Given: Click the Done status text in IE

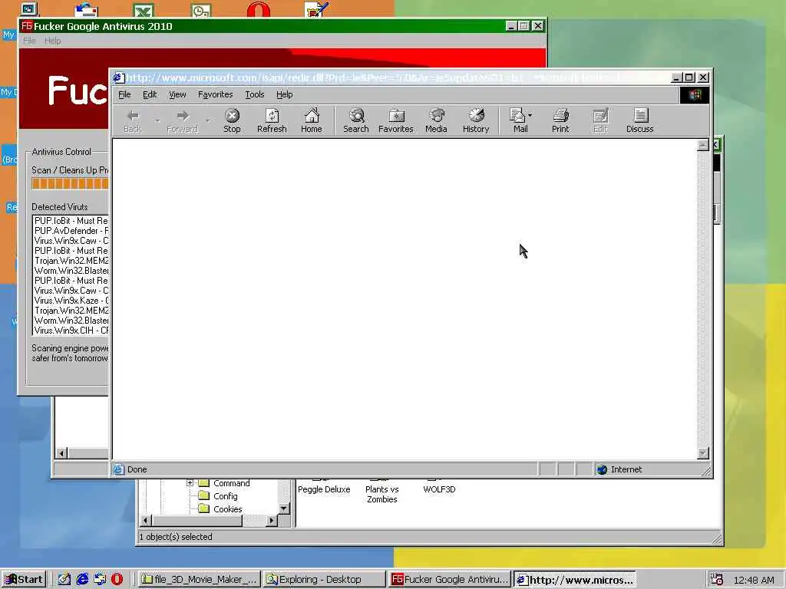Looking at the screenshot, I should pyautogui.click(x=137, y=469).
